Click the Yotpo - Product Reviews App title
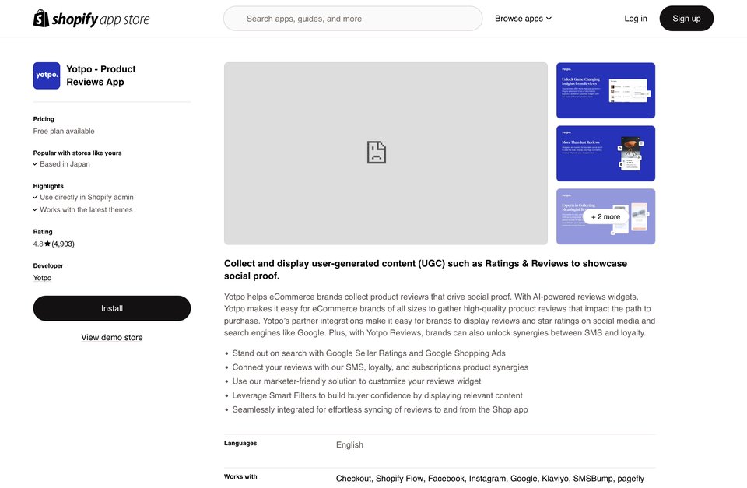 (x=101, y=75)
